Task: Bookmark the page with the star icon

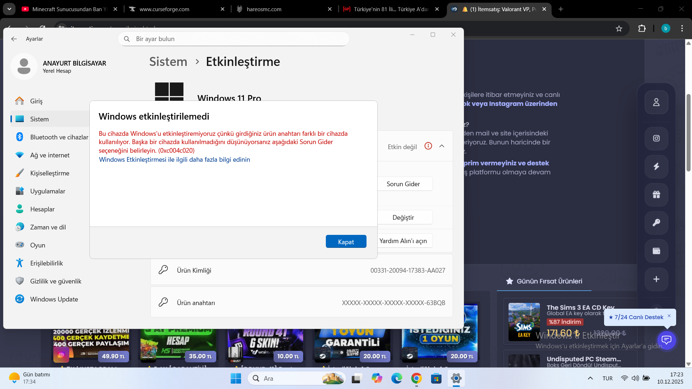Action: (x=619, y=28)
